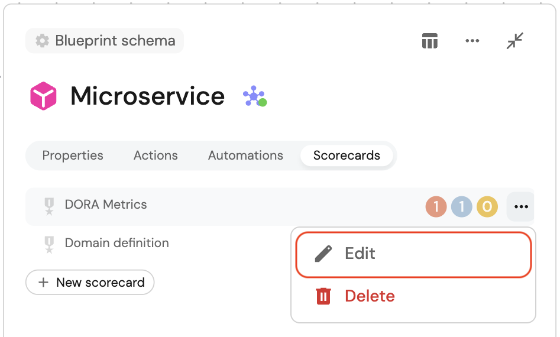The image size is (560, 337).
Task: Click the New scorecard button
Action: point(90,283)
